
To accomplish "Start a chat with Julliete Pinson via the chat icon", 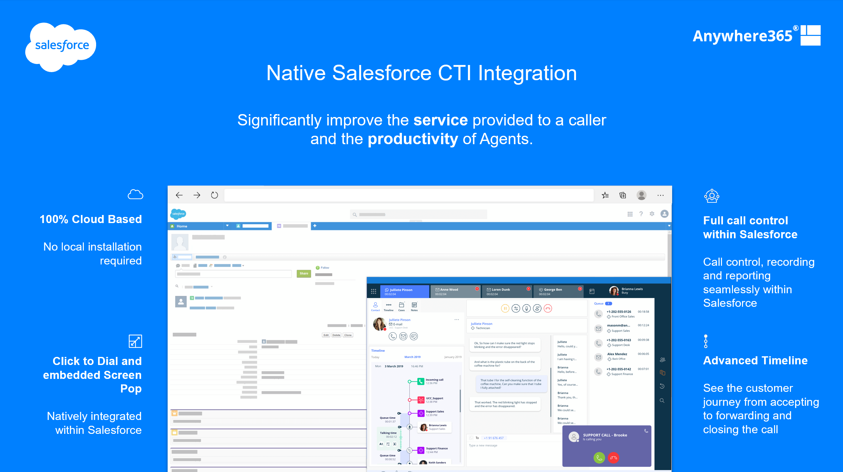I will click(x=414, y=336).
